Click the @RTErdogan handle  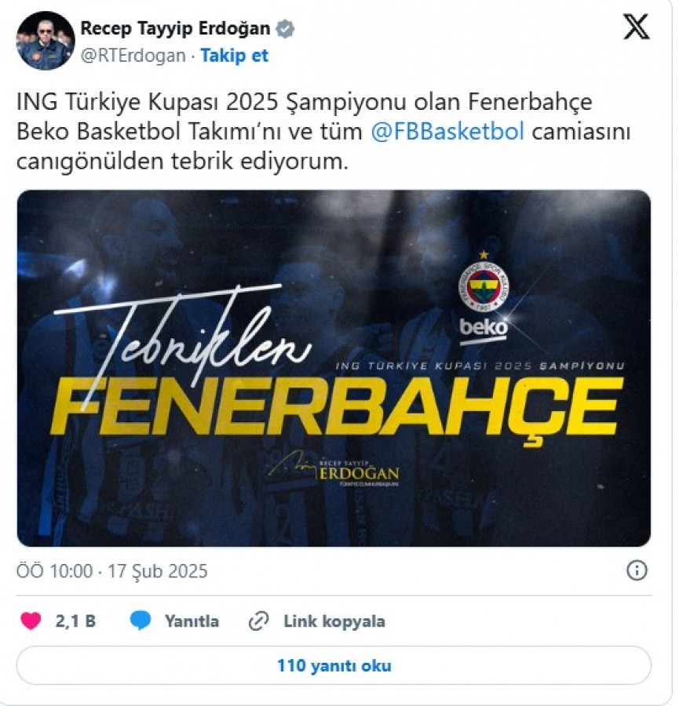click(x=133, y=56)
